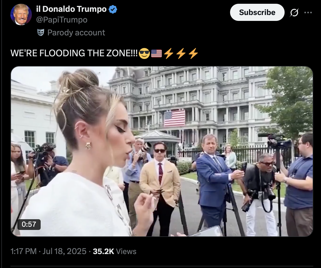The width and height of the screenshot is (321, 268).
Task: Open the '1:17 PM' post time link
Action: (x=24, y=251)
